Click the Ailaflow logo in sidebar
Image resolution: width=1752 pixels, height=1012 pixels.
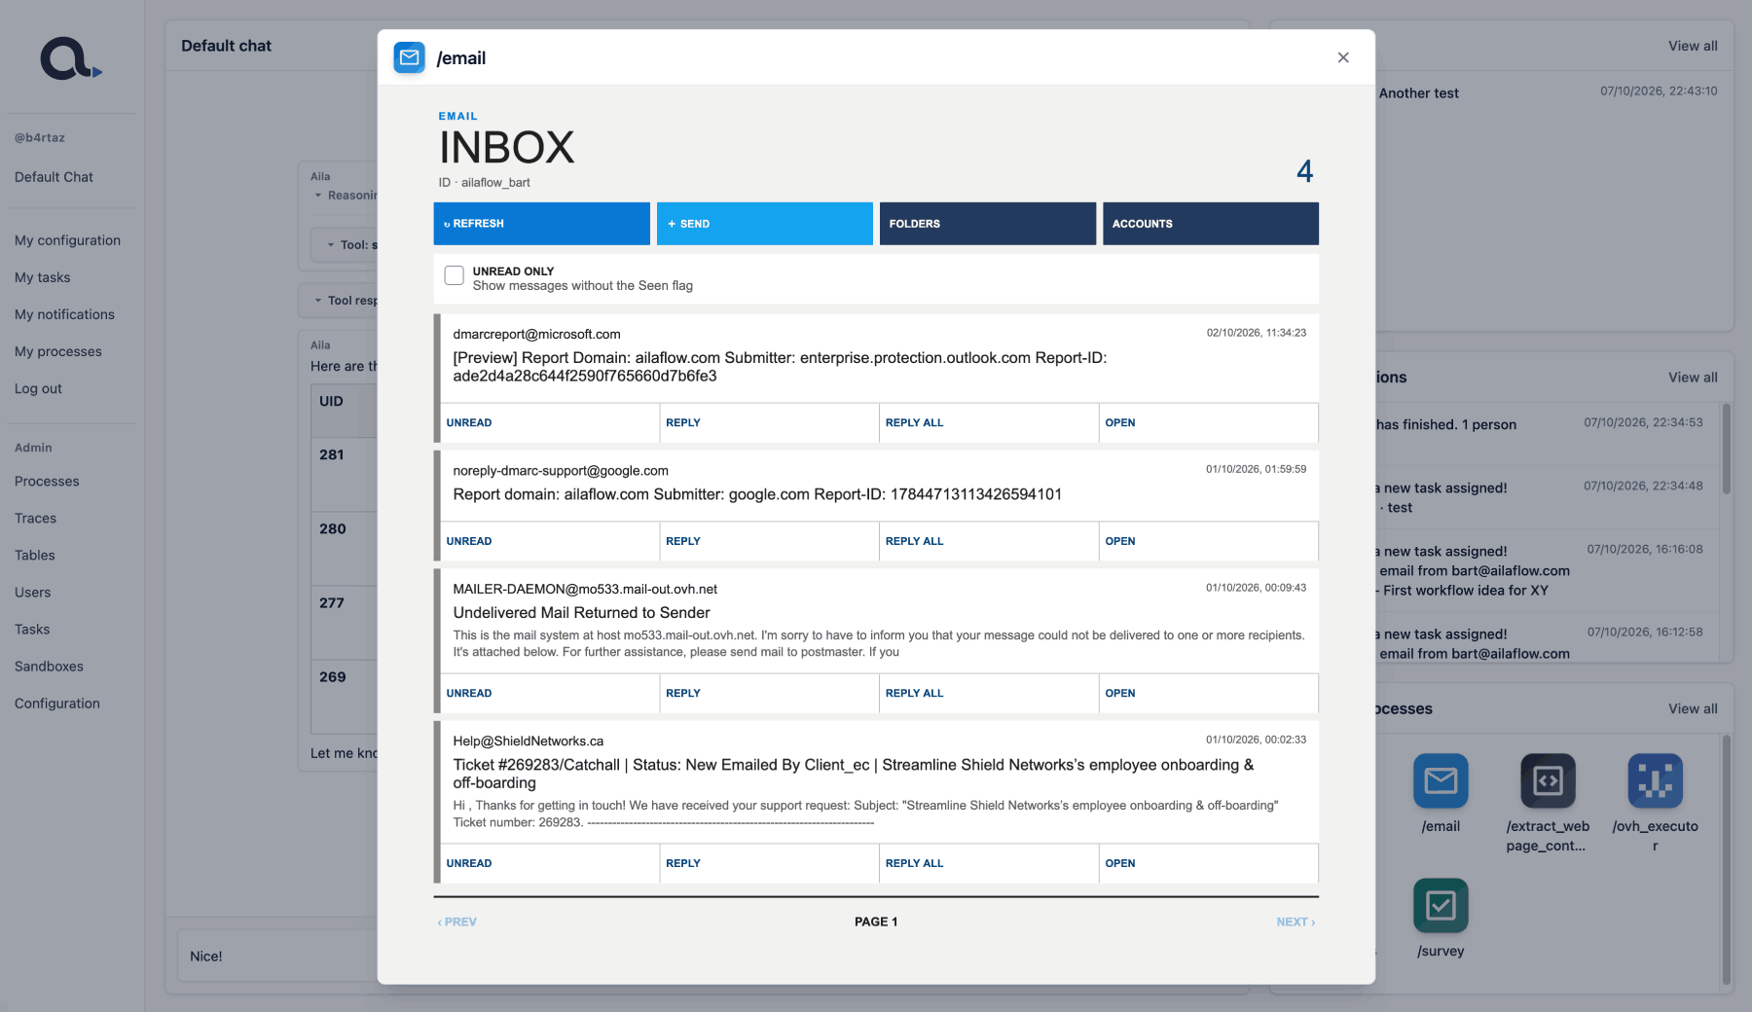pos(70,58)
